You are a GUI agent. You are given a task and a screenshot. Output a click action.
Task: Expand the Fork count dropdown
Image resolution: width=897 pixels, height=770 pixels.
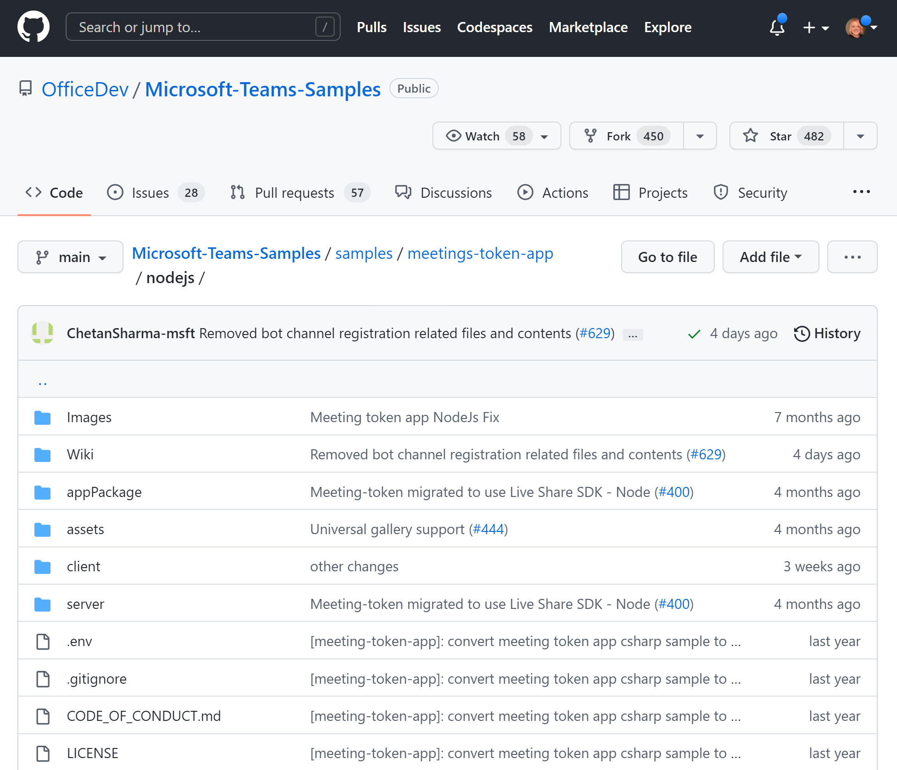click(x=700, y=136)
